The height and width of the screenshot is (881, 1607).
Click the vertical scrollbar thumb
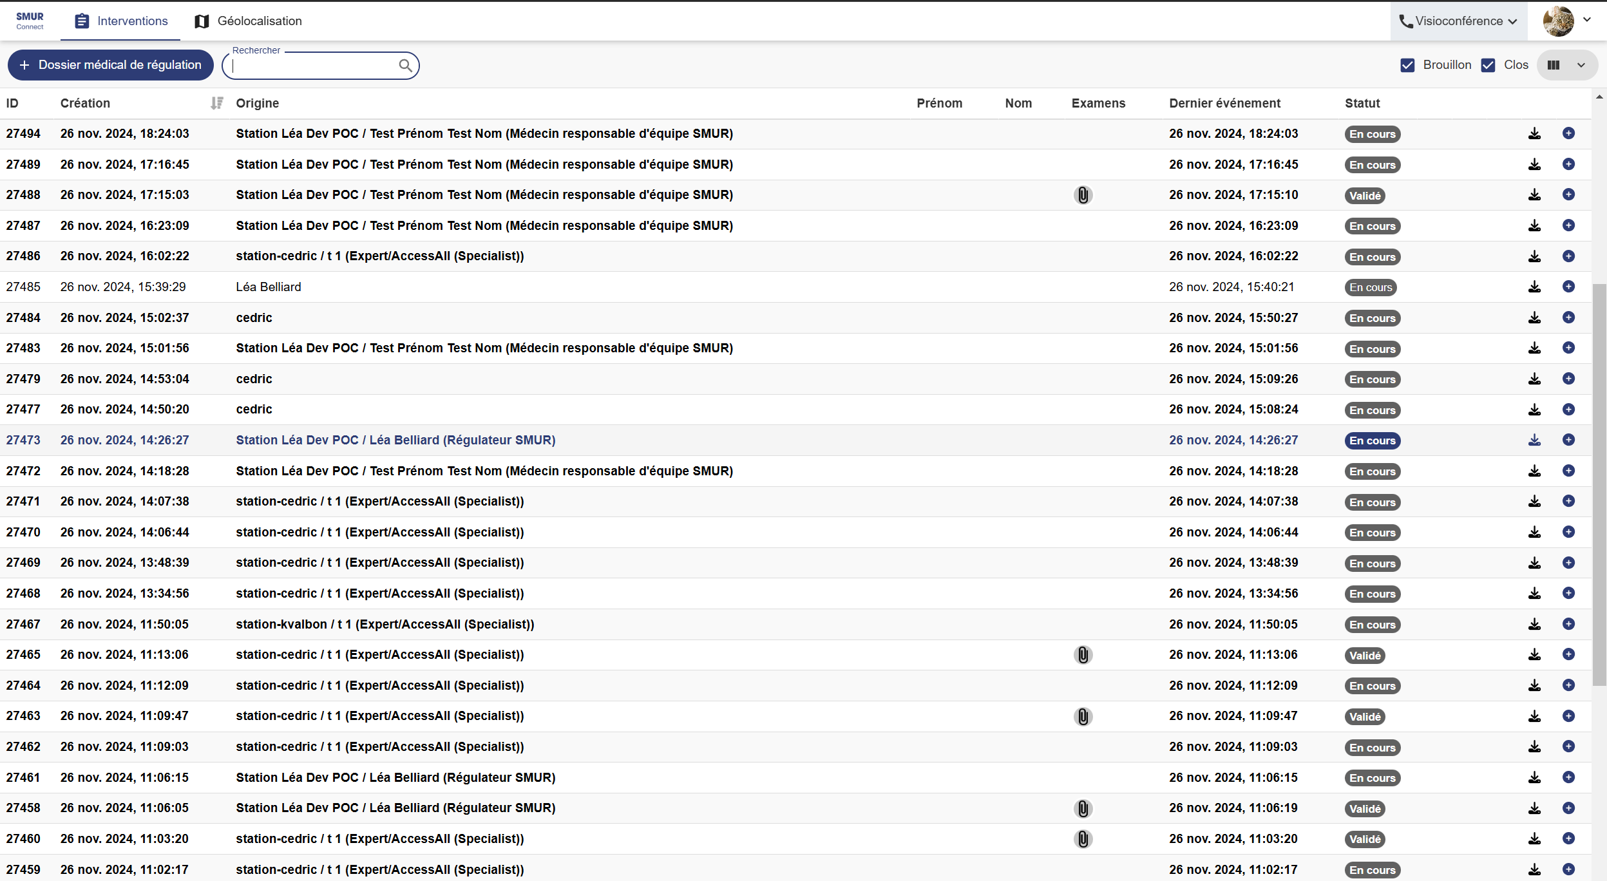pos(1599,483)
